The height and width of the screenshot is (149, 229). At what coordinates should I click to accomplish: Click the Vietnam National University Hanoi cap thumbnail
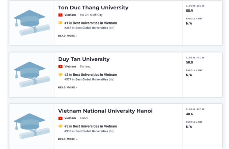tap(32, 126)
